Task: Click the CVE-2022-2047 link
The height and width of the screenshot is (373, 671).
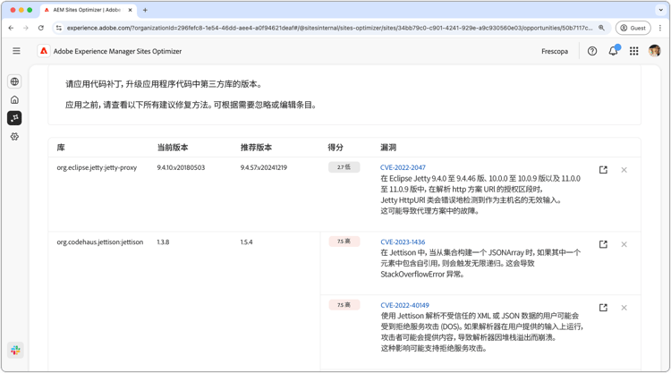Action: (x=403, y=167)
